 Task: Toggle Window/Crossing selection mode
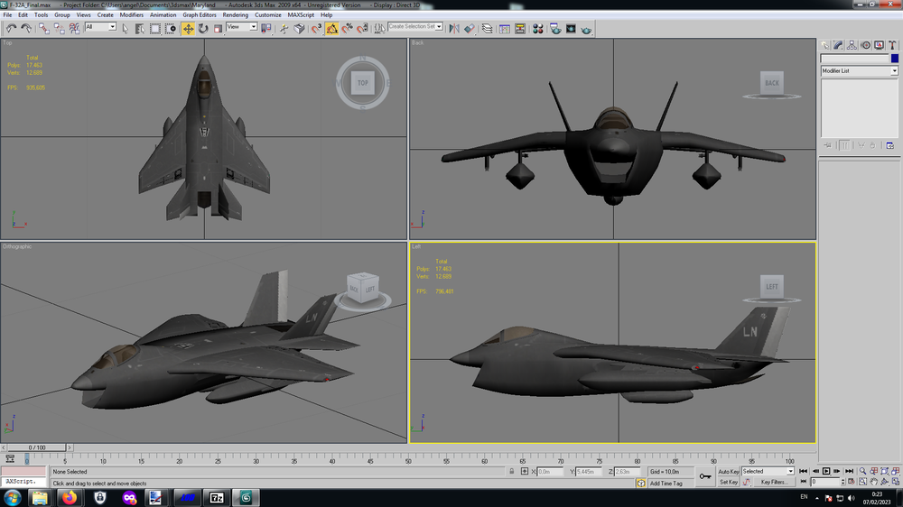click(x=171, y=28)
